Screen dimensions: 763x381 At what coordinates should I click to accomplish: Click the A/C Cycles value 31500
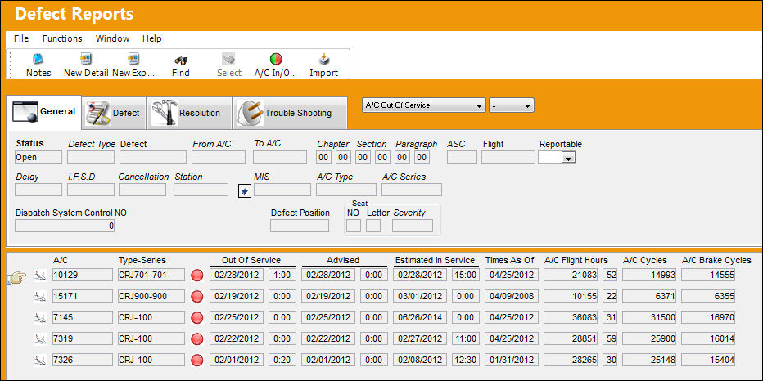click(650, 317)
